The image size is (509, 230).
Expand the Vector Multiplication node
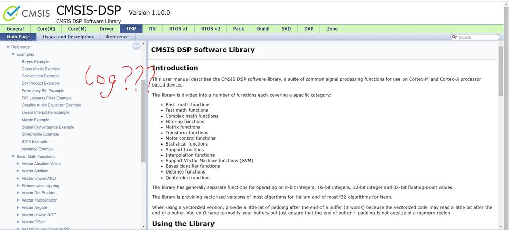point(18,200)
